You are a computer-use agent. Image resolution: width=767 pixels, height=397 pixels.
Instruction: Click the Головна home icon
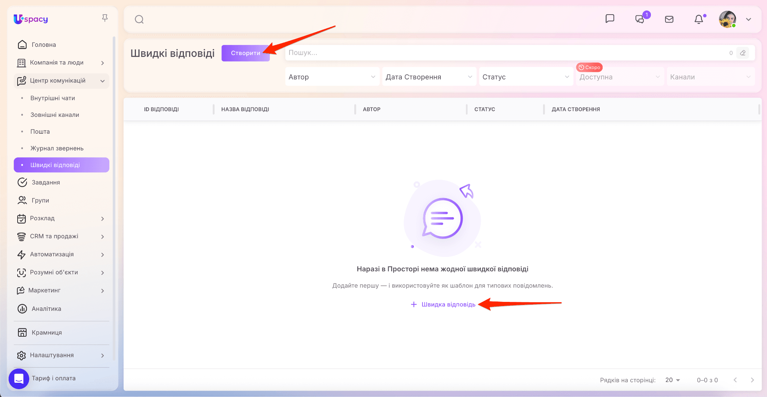pos(22,45)
